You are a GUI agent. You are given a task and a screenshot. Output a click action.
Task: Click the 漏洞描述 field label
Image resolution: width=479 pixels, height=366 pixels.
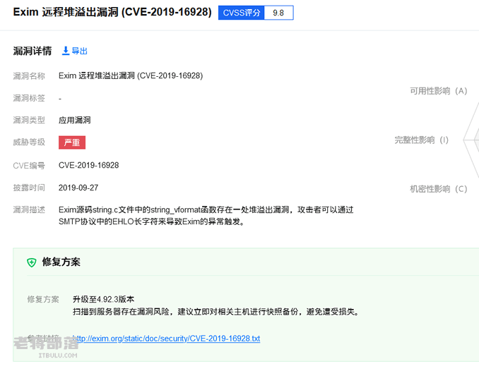[29, 210]
